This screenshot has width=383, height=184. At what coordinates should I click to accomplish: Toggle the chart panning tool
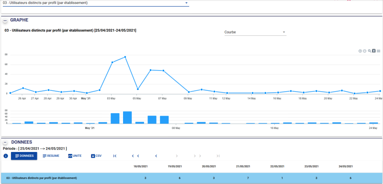click(x=374, y=51)
